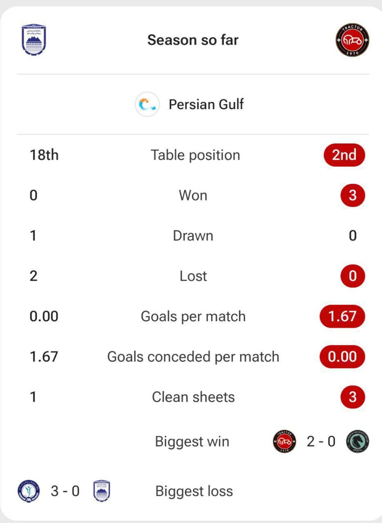
Task: Select the Season so far heading
Action: click(x=193, y=40)
